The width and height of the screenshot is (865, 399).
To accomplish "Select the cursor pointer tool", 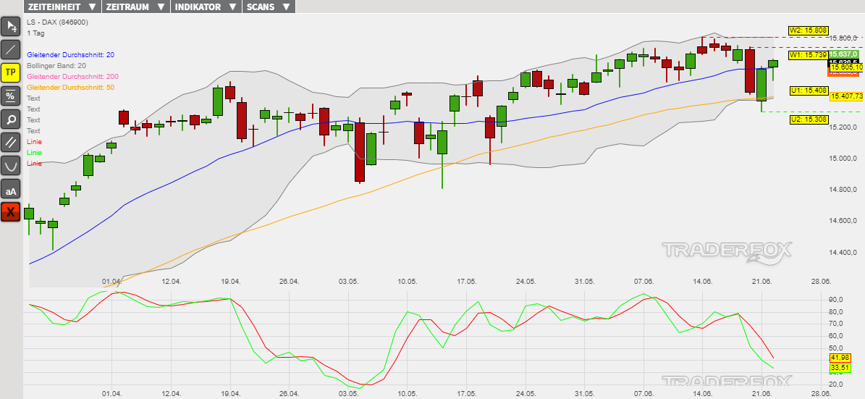I will (11, 26).
